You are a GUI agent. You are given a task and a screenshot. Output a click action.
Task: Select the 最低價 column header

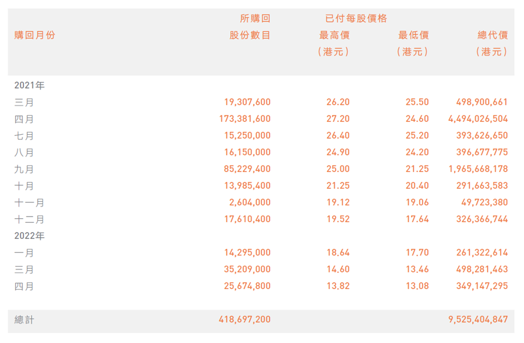[x=413, y=35]
